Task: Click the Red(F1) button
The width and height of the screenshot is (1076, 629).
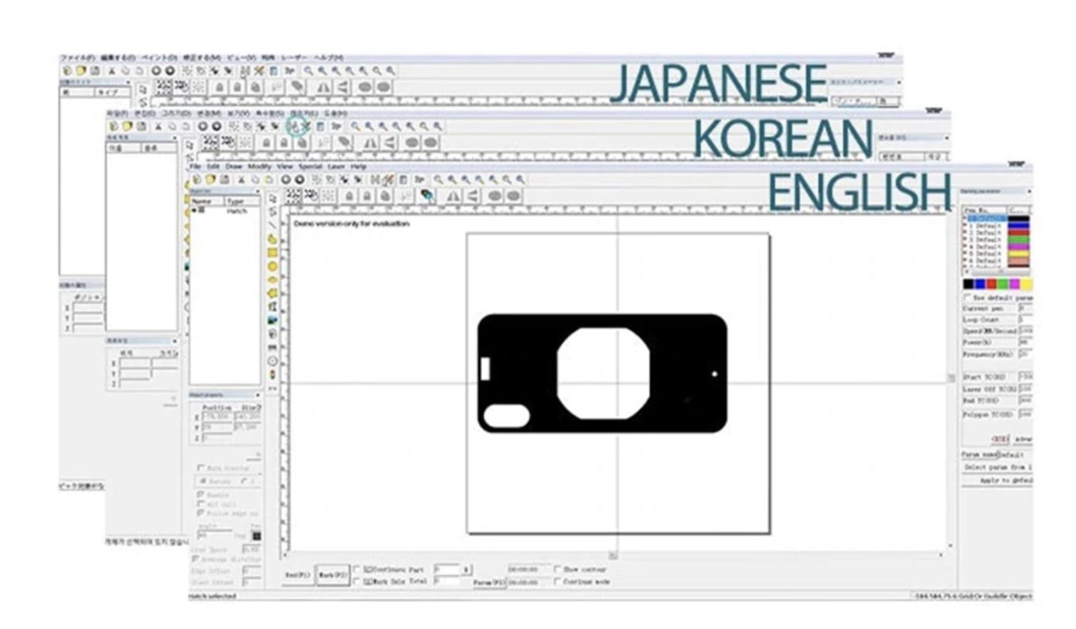Action: pos(298,576)
